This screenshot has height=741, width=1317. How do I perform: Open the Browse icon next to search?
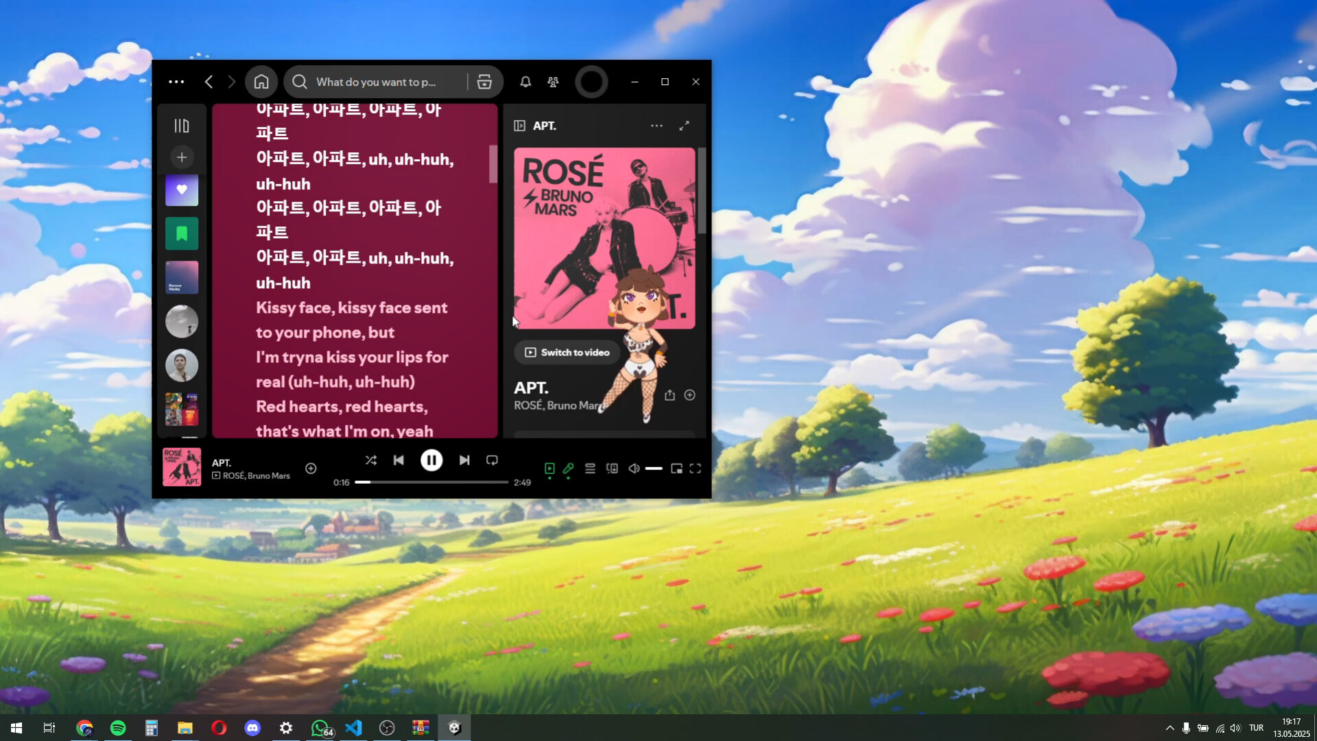(484, 82)
